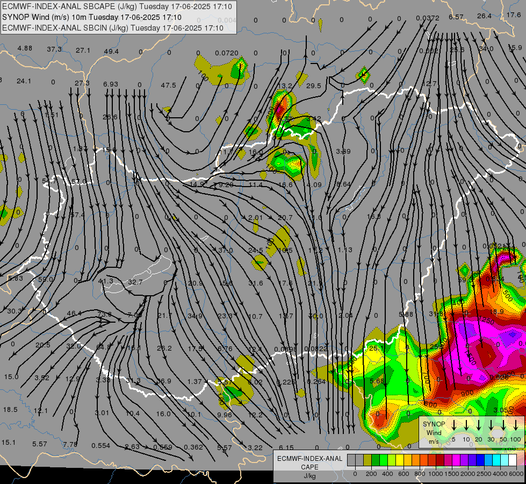This screenshot has height=484, width=526.
Task: Click the 0.0372 value on the map
Action: tap(428, 18)
